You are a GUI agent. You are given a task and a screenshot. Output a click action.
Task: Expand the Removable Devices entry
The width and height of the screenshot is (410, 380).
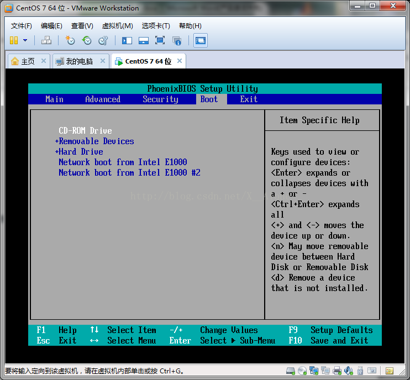94,141
